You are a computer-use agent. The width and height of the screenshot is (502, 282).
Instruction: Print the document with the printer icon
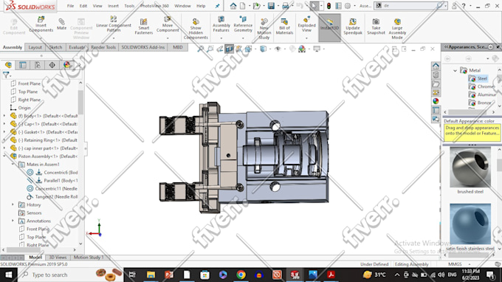click(285, 6)
